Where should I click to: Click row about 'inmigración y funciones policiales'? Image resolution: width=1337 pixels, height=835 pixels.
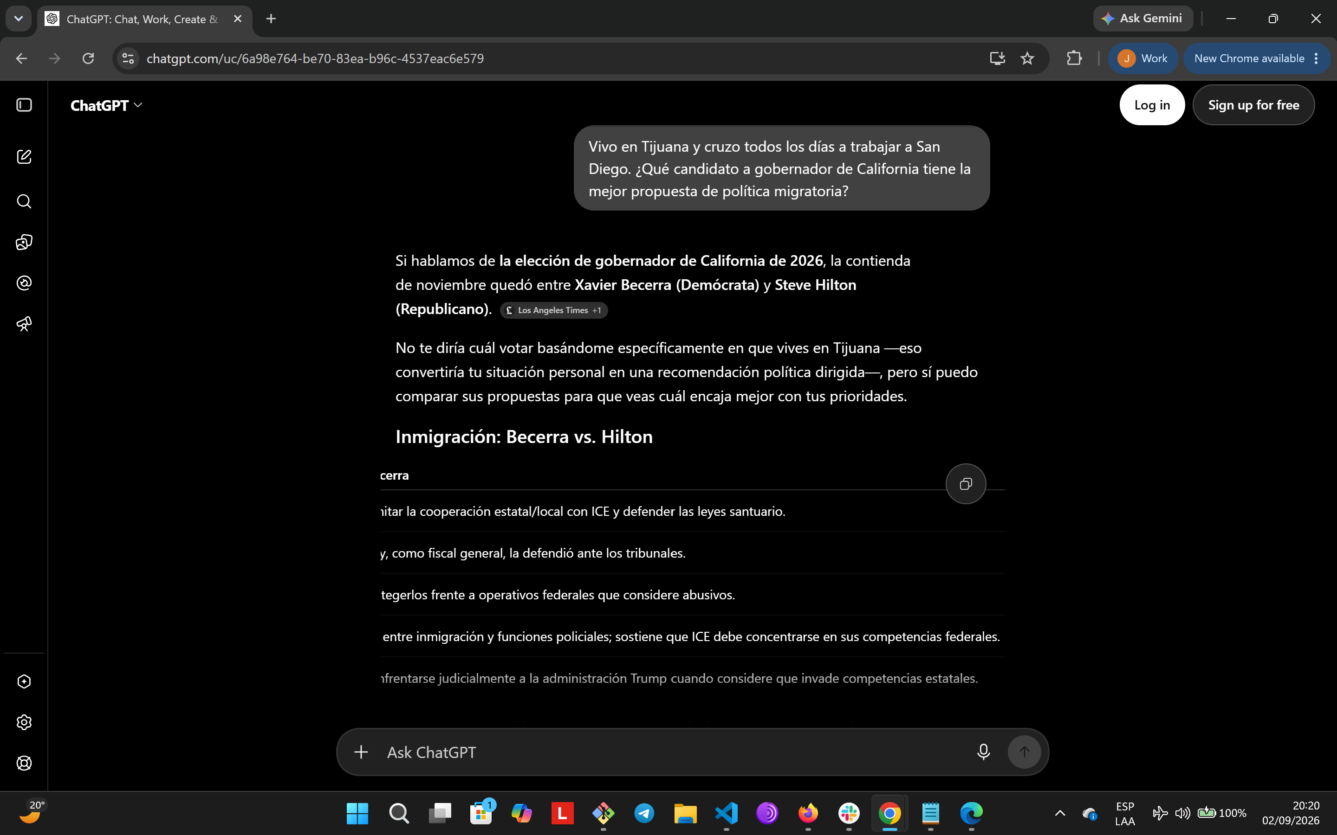[x=692, y=636]
